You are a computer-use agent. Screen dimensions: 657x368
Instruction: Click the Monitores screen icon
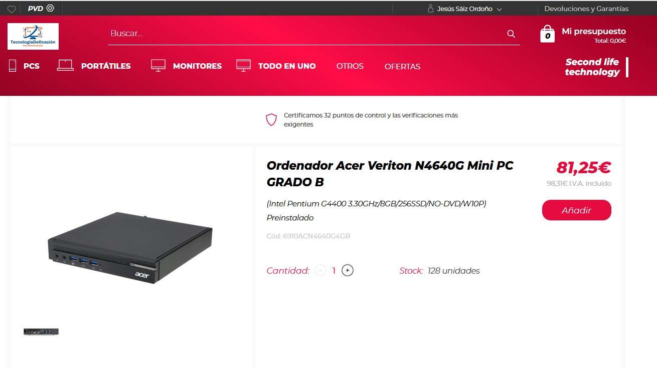click(158, 65)
